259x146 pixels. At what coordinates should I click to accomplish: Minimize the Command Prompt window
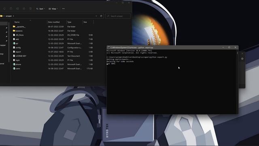click(223, 47)
